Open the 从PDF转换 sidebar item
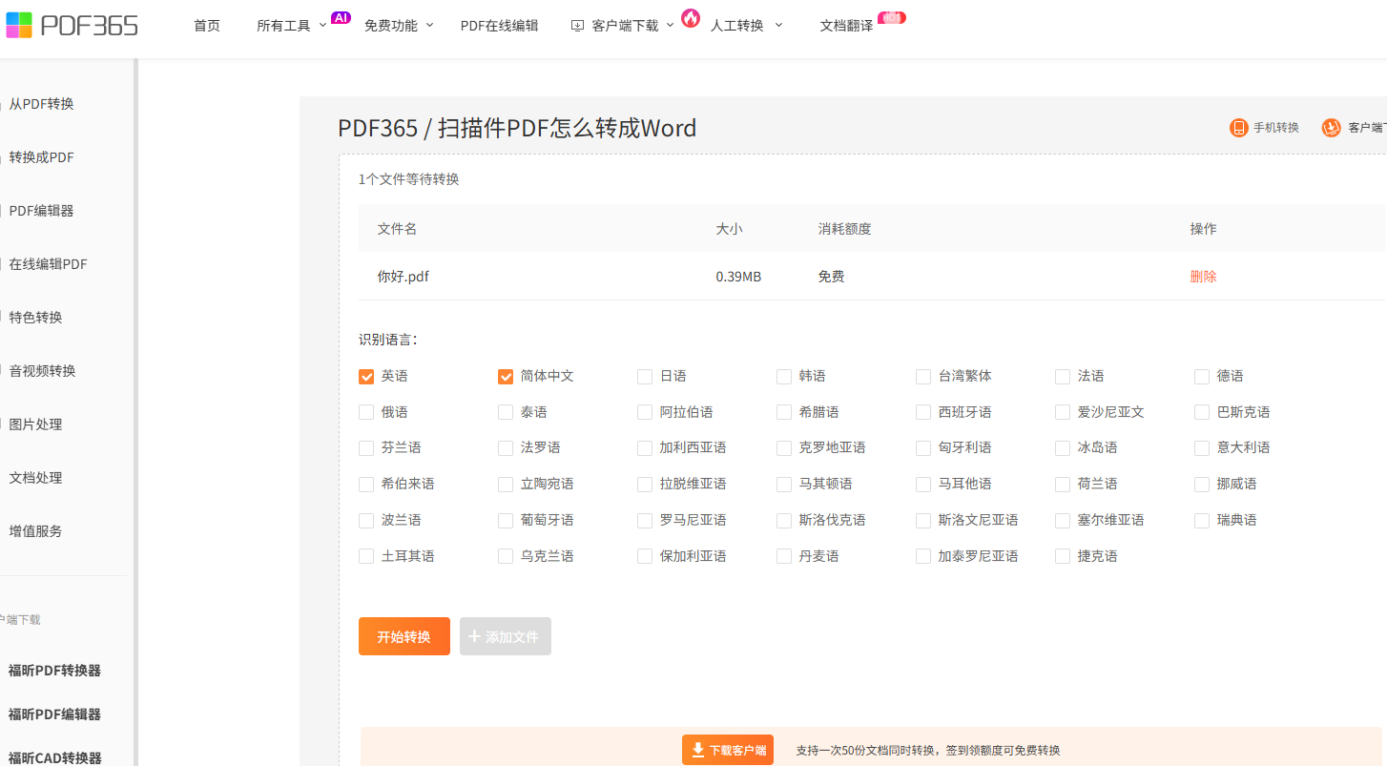 coord(41,104)
